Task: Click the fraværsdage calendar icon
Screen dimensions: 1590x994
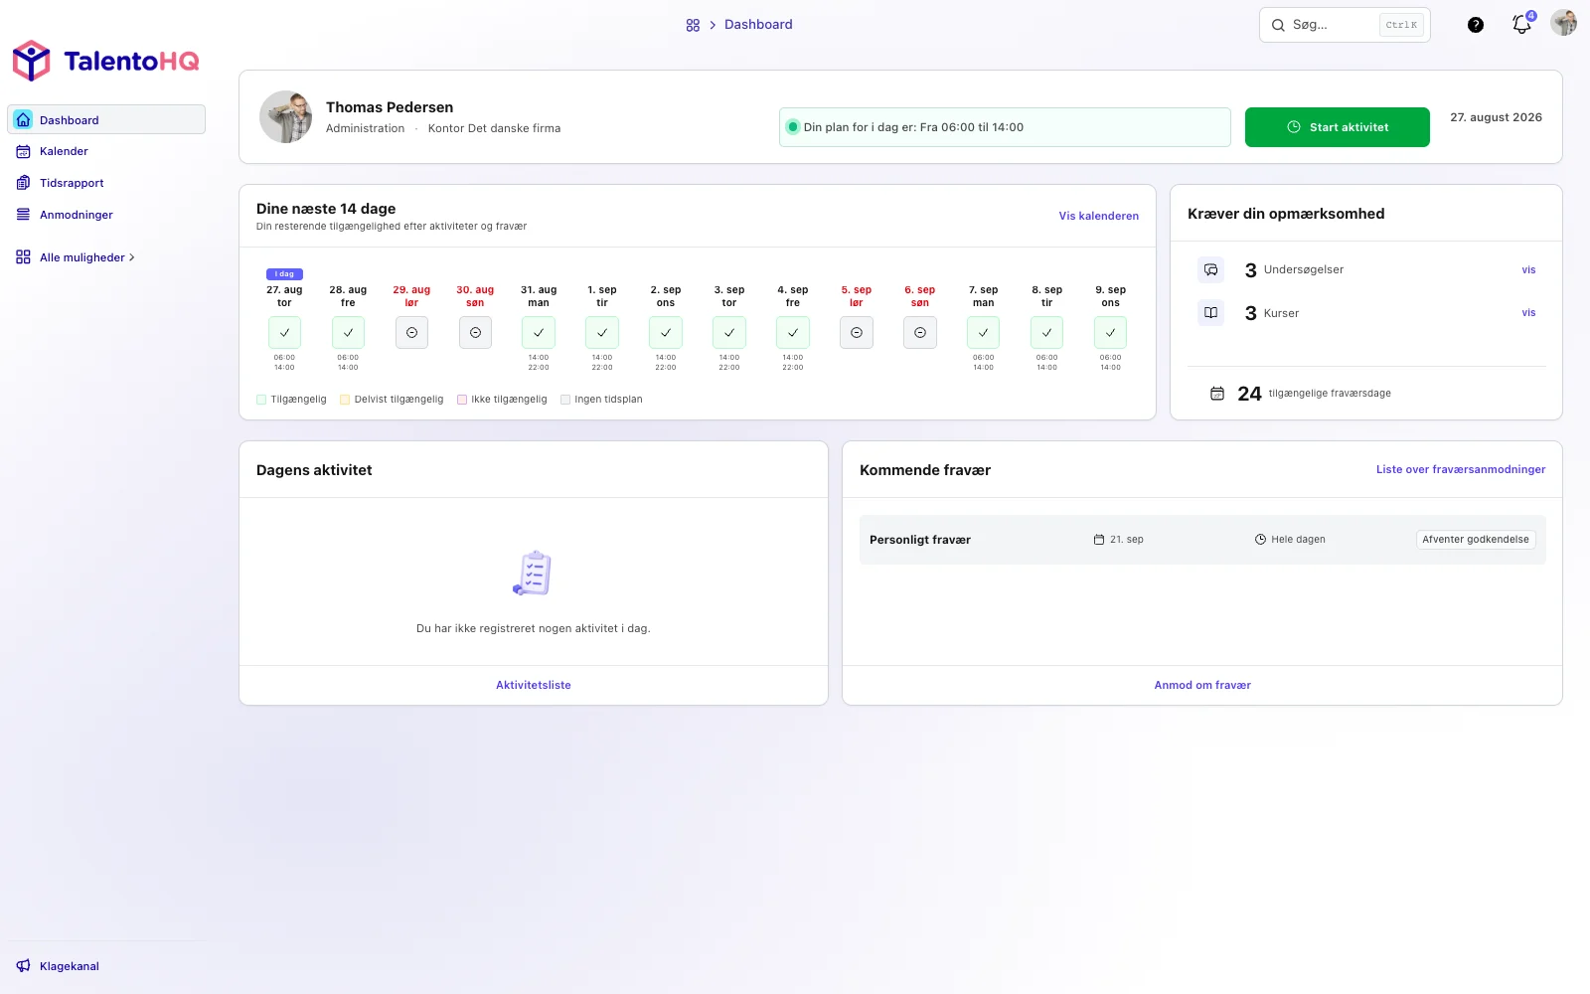Action: 1217,394
